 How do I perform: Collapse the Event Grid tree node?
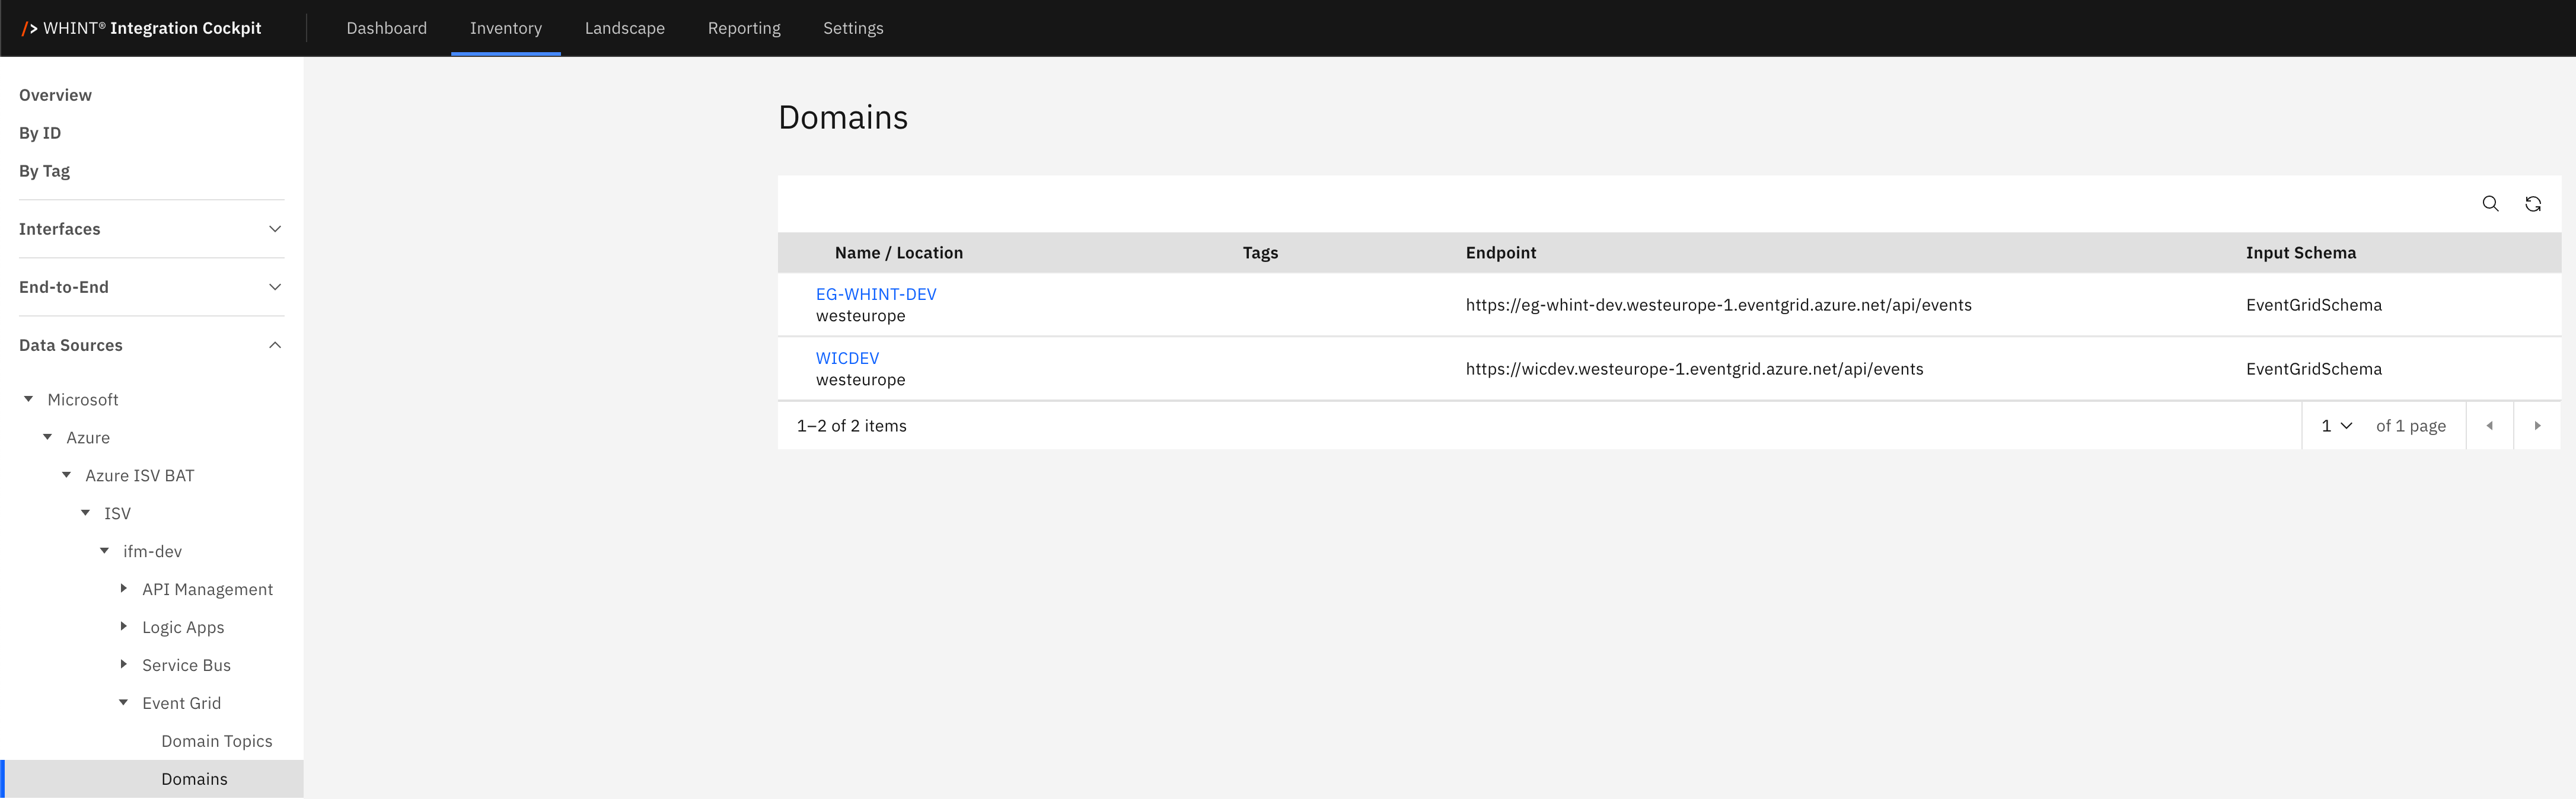click(x=124, y=703)
